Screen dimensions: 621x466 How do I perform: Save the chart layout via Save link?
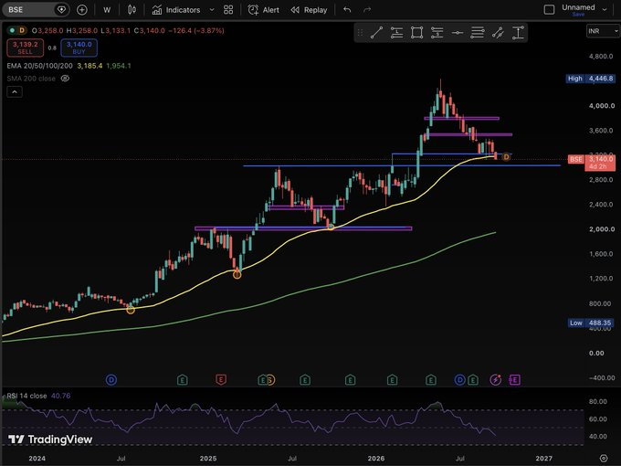[578, 15]
